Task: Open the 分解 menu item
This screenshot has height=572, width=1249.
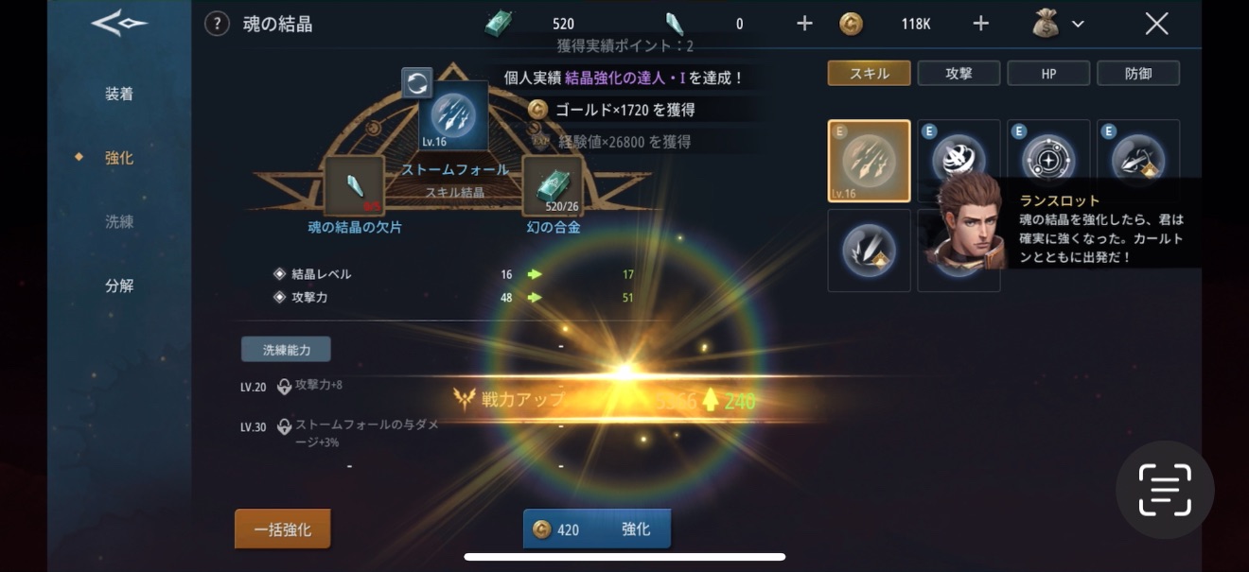Action: point(119,286)
